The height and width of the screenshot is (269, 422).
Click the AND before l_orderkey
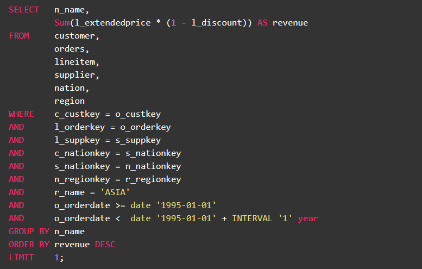click(16, 127)
